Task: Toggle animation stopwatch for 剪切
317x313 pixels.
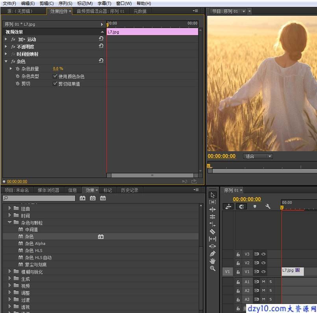Action: pos(18,83)
